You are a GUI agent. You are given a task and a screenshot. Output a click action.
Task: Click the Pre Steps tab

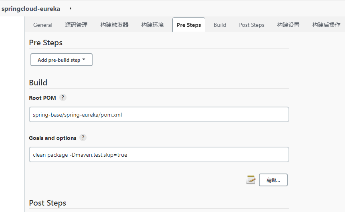(x=189, y=25)
